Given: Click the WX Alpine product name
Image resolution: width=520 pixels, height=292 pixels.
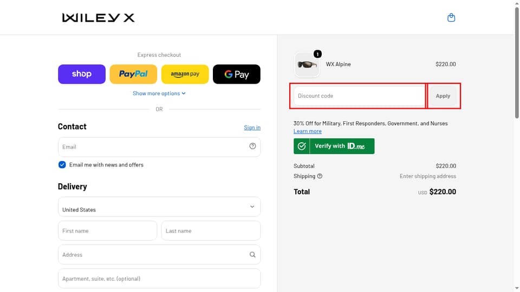Looking at the screenshot, I should [338, 64].
